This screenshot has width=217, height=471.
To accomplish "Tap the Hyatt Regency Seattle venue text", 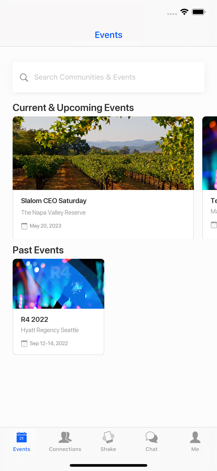I will click(x=50, y=330).
